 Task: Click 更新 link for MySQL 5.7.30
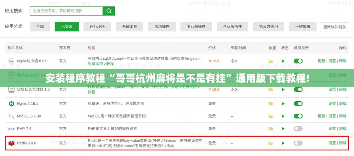coord(321,116)
